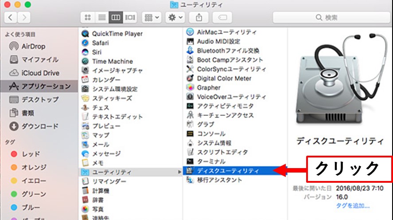Select the ユーティリティ folder row
Viewport: 393px width, 220px height.
(x=131, y=172)
